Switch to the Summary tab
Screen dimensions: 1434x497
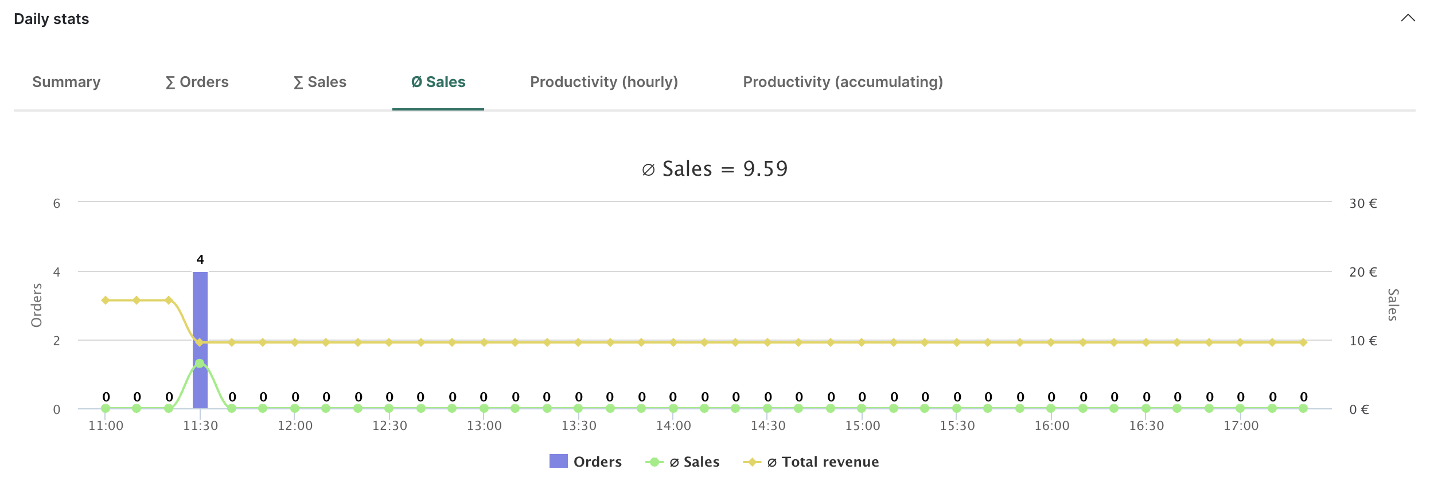[x=67, y=82]
